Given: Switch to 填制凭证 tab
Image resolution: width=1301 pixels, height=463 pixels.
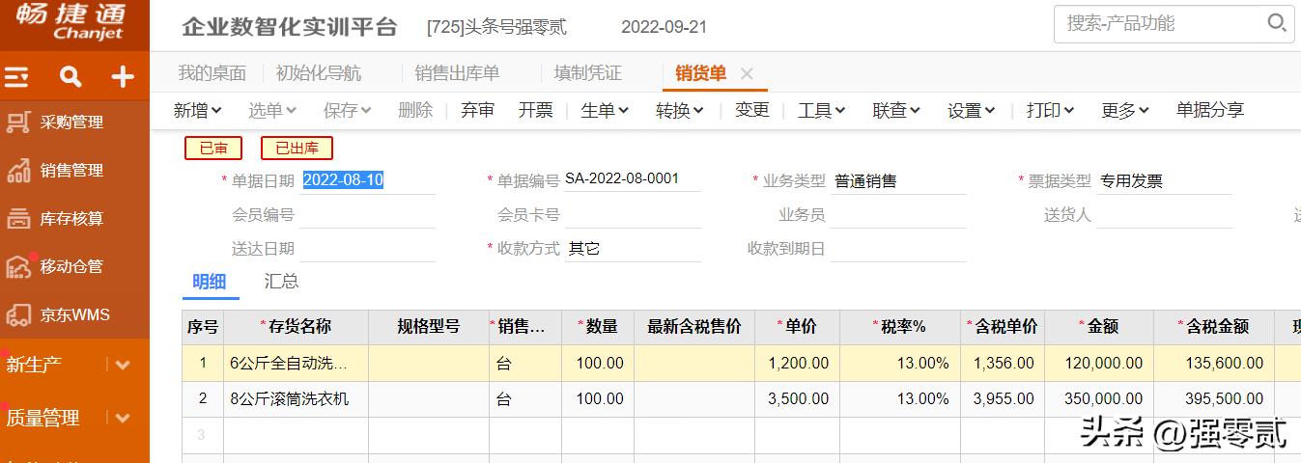Looking at the screenshot, I should (587, 73).
